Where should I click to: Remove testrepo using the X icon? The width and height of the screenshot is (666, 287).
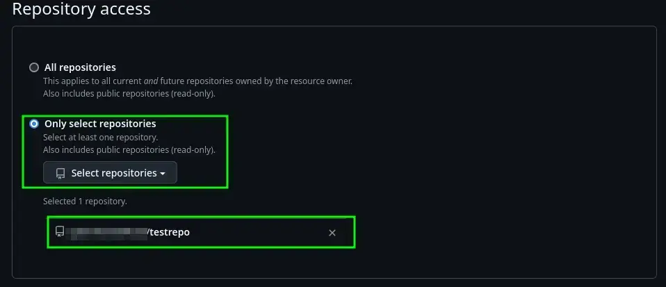pos(332,233)
